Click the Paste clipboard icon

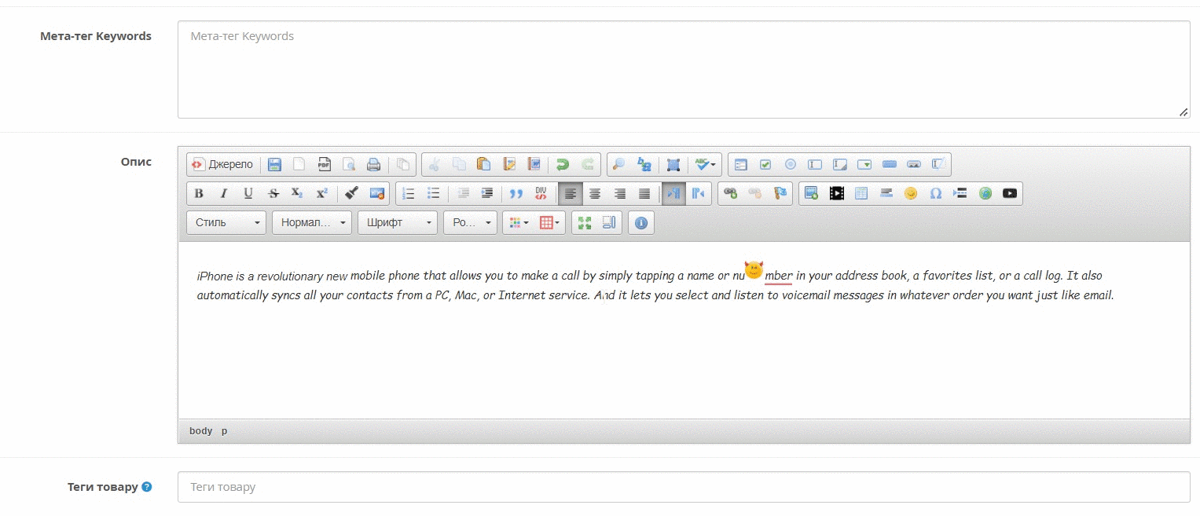click(x=484, y=164)
